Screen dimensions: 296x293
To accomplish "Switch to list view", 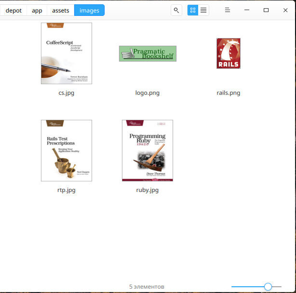I will [203, 10].
